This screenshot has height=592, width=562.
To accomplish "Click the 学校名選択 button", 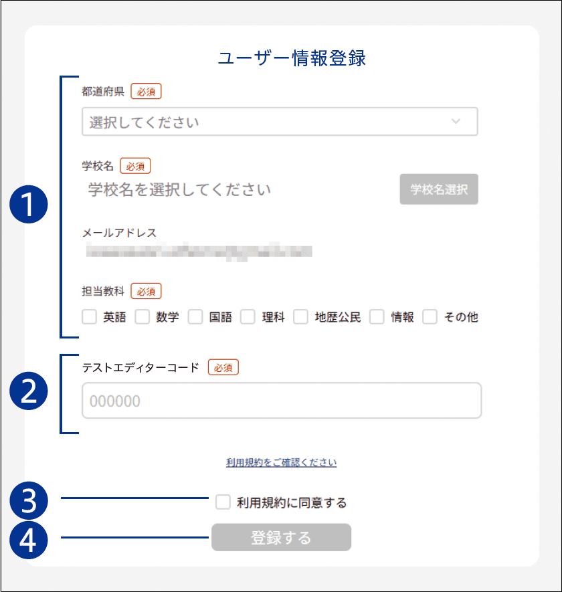I will coord(439,189).
